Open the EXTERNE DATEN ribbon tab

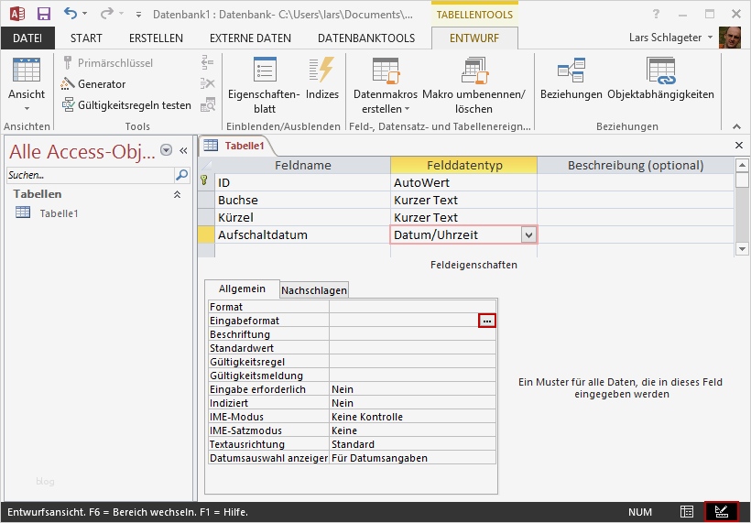250,38
